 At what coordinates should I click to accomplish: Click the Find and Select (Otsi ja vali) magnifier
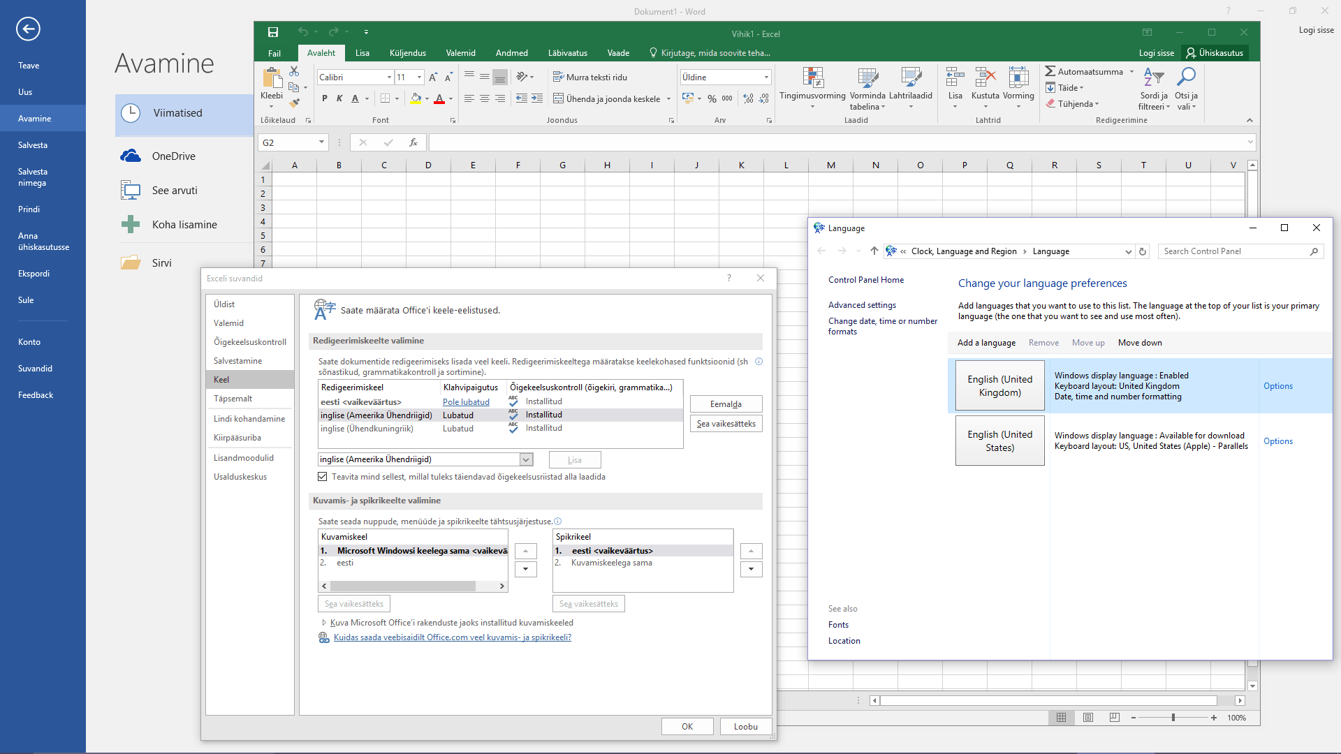point(1186,77)
